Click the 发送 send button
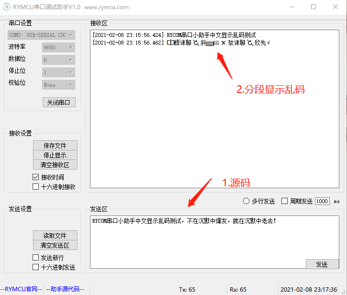This screenshot has width=347, height=295. point(322,264)
